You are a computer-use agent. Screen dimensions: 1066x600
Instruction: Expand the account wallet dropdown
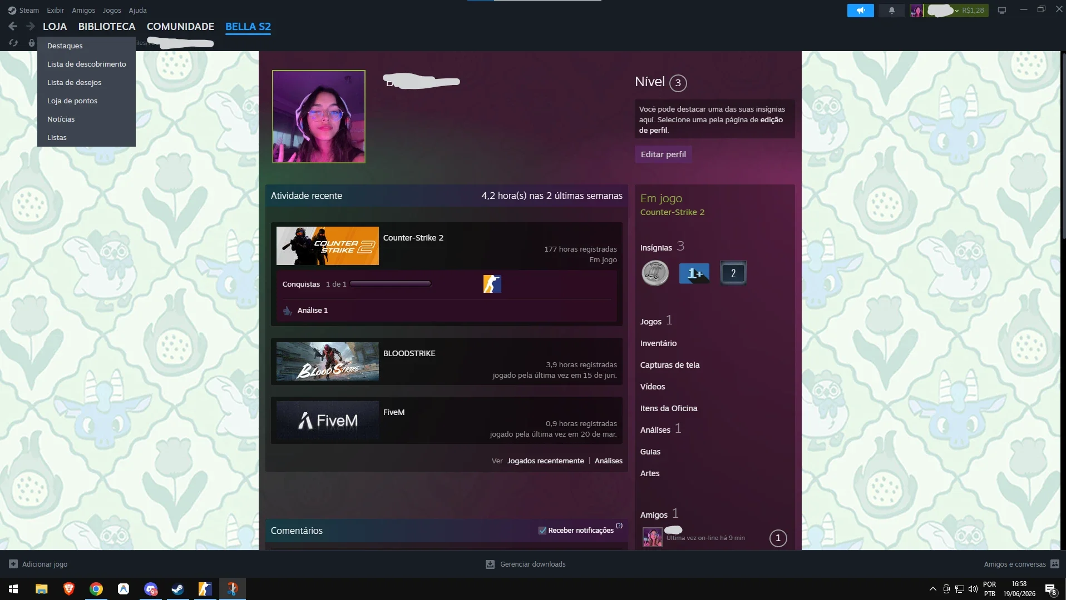coord(956,11)
